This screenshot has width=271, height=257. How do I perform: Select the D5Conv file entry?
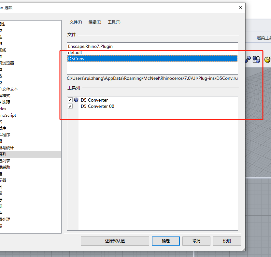coord(152,59)
